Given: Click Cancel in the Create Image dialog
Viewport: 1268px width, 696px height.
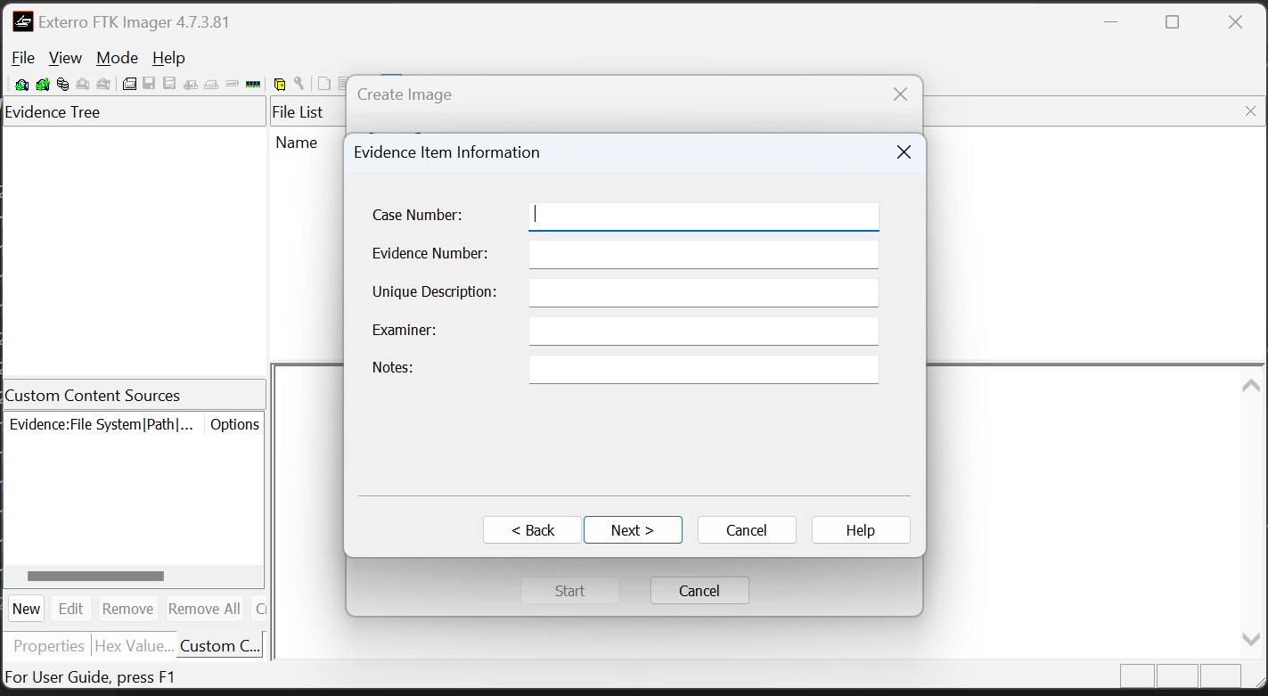Looking at the screenshot, I should click(699, 591).
